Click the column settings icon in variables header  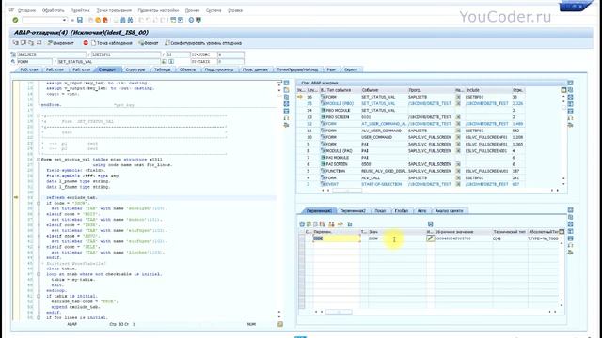coord(562,232)
